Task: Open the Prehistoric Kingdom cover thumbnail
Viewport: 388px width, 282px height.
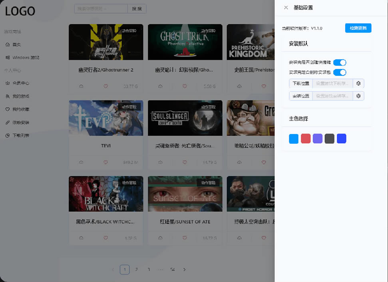Action: [251, 42]
